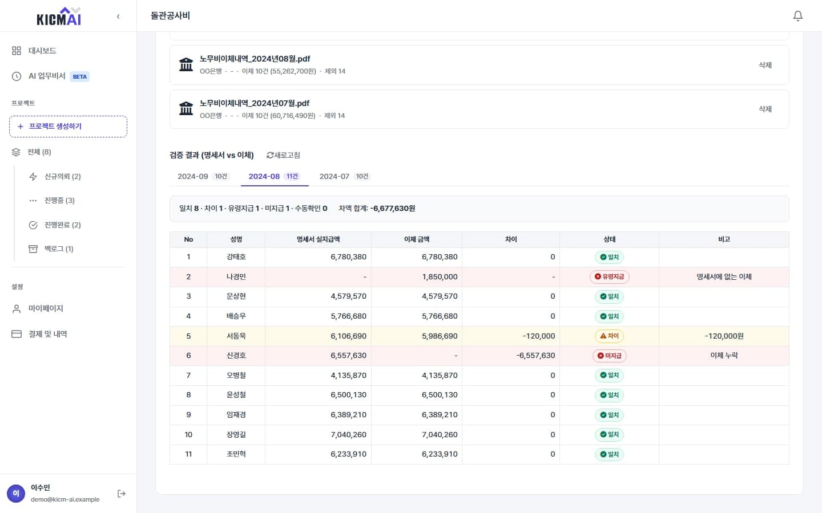822x513 pixels.
Task: Delete the 2024년08월 transfer file
Action: (765, 65)
